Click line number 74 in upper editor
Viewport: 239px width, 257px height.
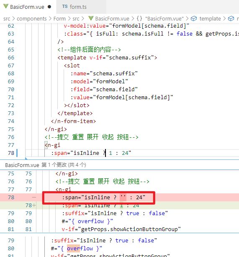11,121
